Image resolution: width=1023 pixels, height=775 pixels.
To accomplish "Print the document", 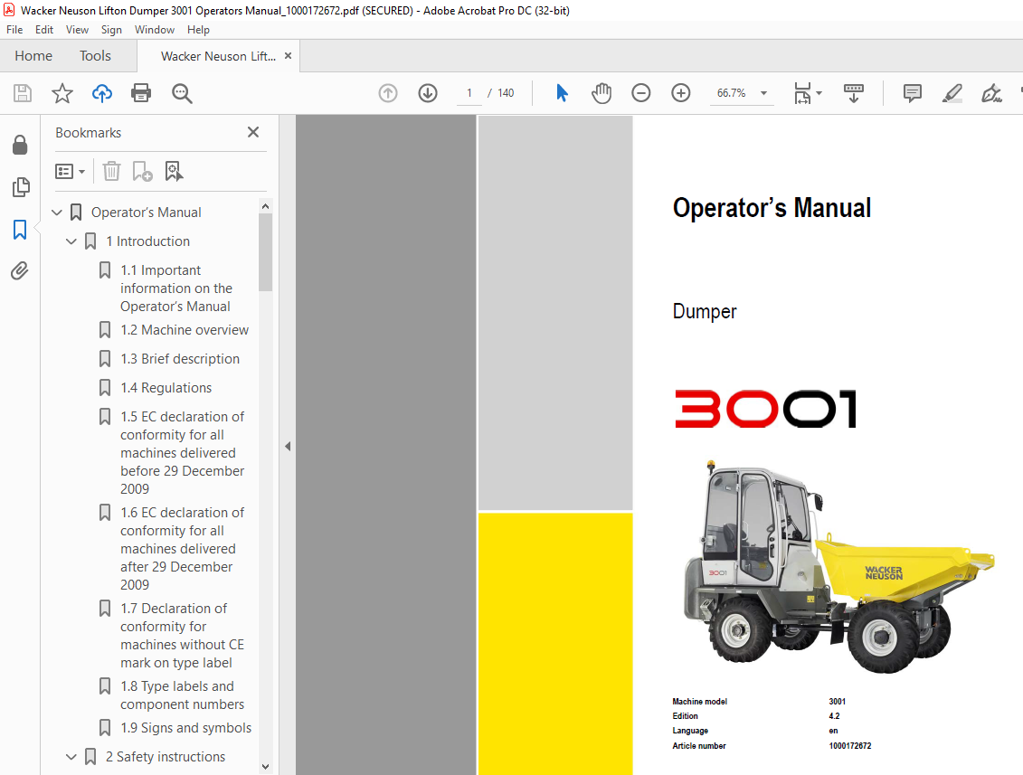I will pyautogui.click(x=141, y=93).
